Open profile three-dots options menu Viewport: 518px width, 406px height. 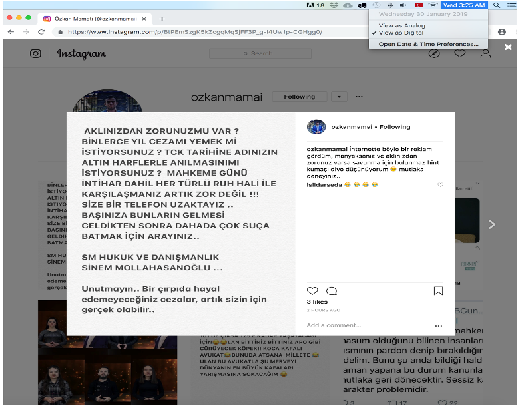[x=359, y=97]
